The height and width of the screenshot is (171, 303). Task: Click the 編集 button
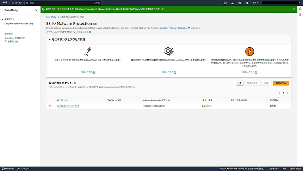pos(266,83)
